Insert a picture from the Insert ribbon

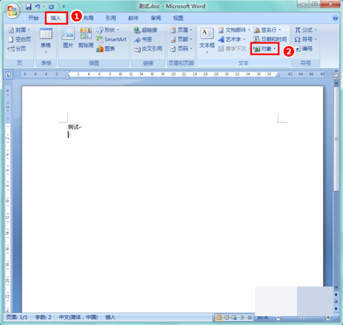click(68, 38)
